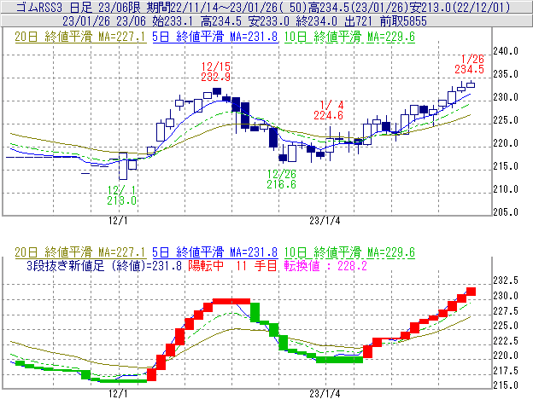
Task: Click the 215.0 label on the lower axis
Action: click(506, 385)
